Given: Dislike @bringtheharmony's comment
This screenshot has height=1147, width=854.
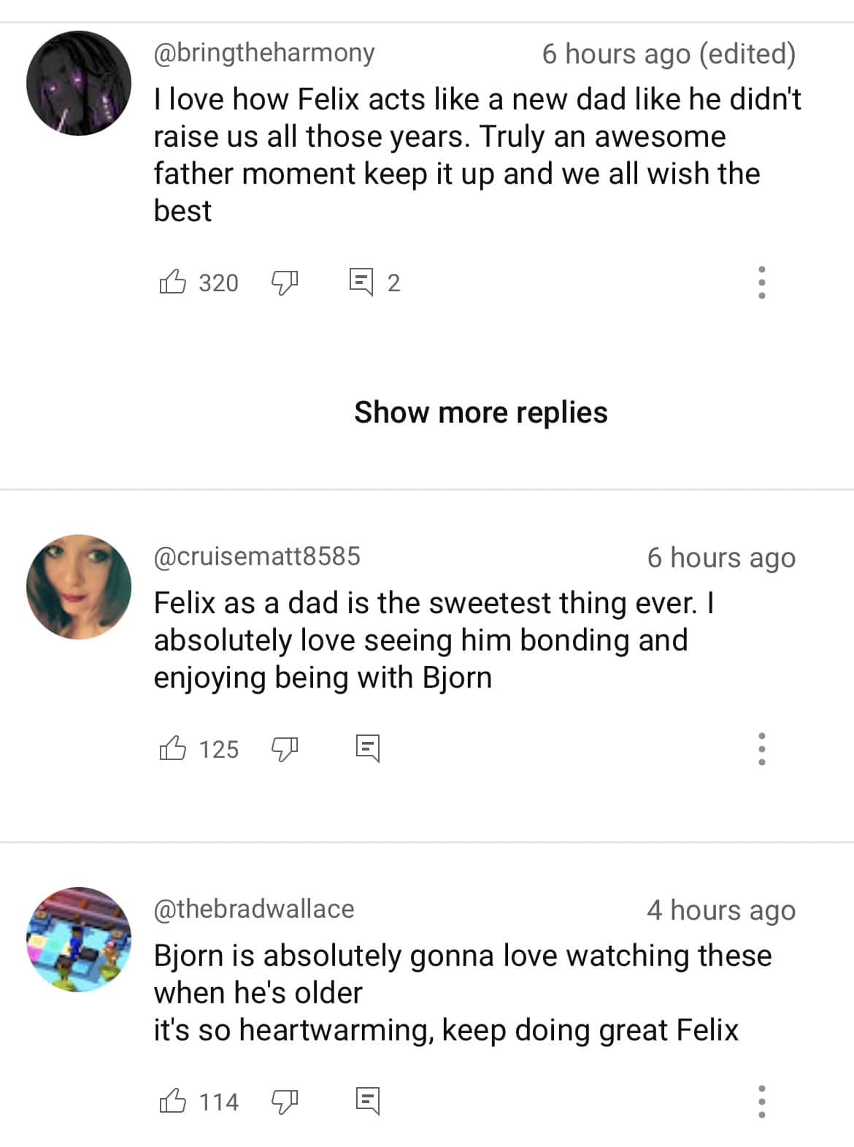Looking at the screenshot, I should 285,283.
